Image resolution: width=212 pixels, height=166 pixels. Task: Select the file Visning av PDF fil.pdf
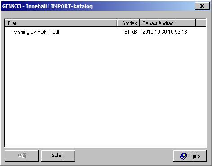click(x=36, y=32)
